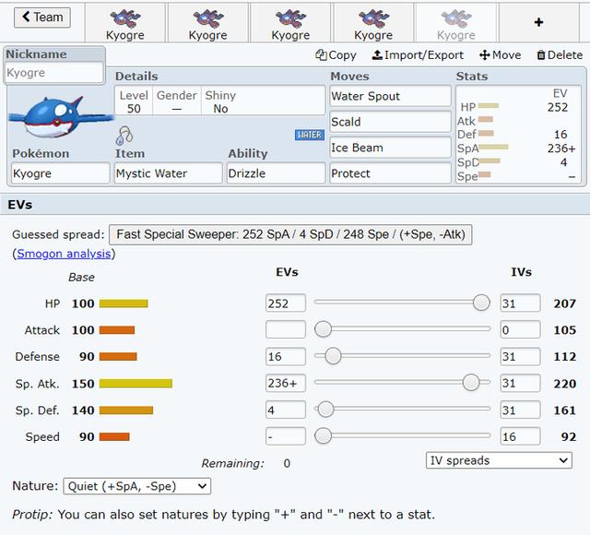Open the second Kyogre team tab
590x535 pixels.
208,23
